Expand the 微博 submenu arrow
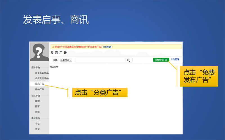The height and width of the screenshot is (140, 225). pyautogui.click(x=41, y=101)
